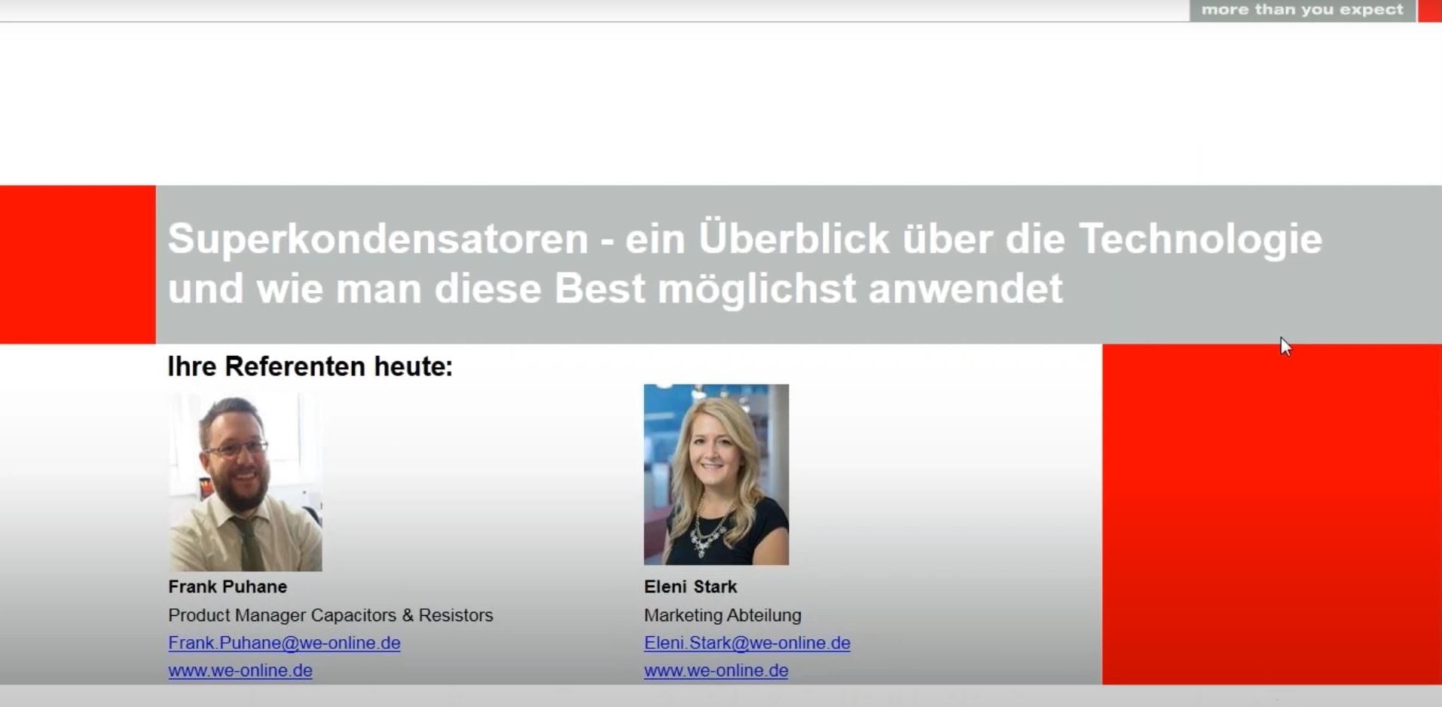Click the name "Frank Puhane" below the photo

click(x=228, y=586)
